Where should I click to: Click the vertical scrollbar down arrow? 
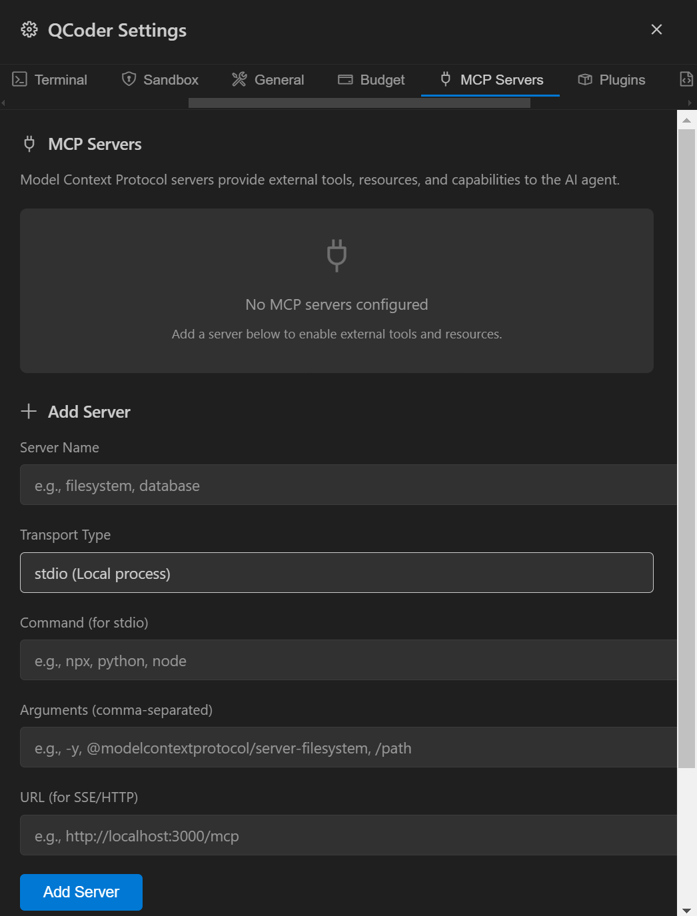(686, 910)
